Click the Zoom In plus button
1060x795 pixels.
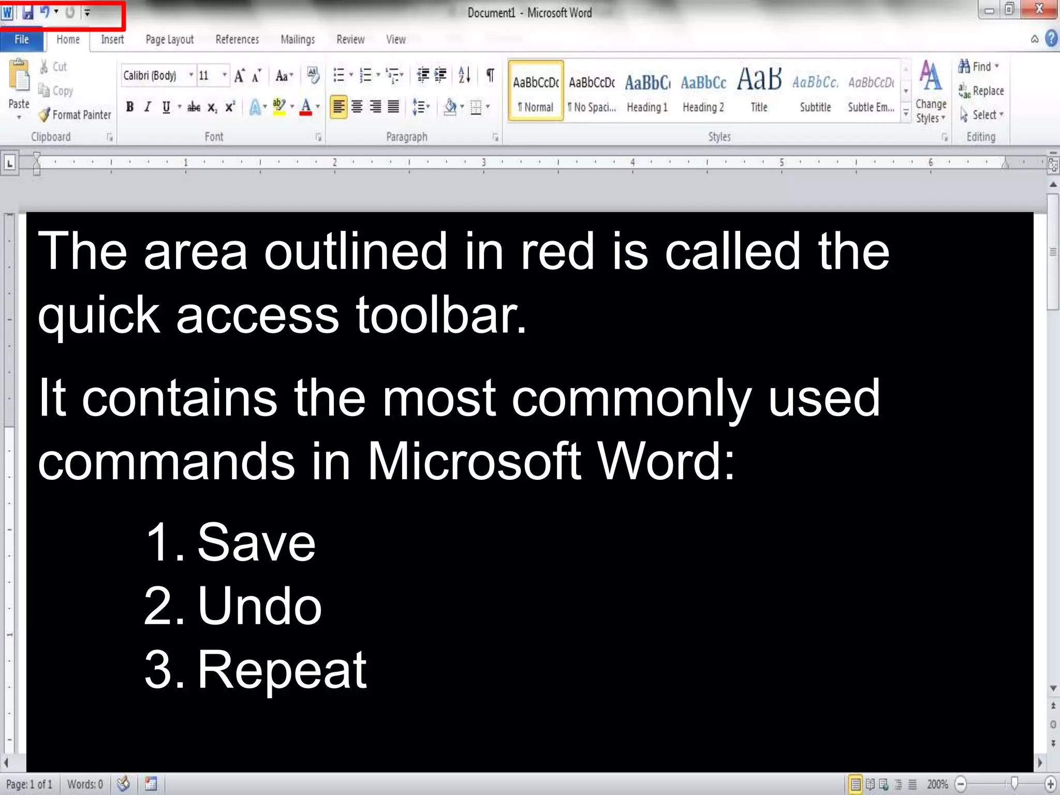pos(1050,784)
